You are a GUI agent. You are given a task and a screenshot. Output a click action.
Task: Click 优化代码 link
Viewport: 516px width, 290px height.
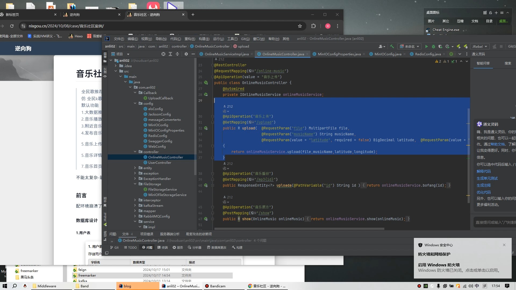(x=483, y=192)
